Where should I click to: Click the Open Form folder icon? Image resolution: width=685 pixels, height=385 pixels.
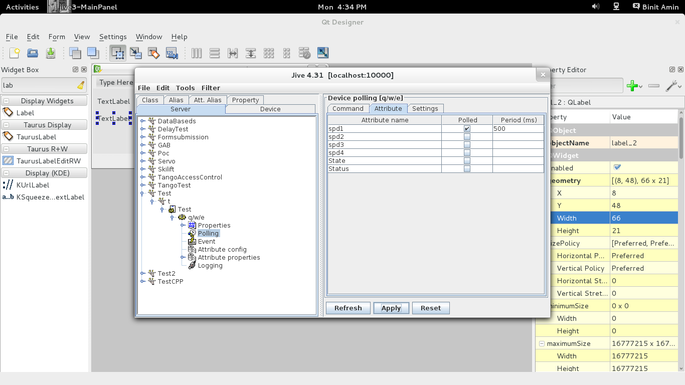33,53
